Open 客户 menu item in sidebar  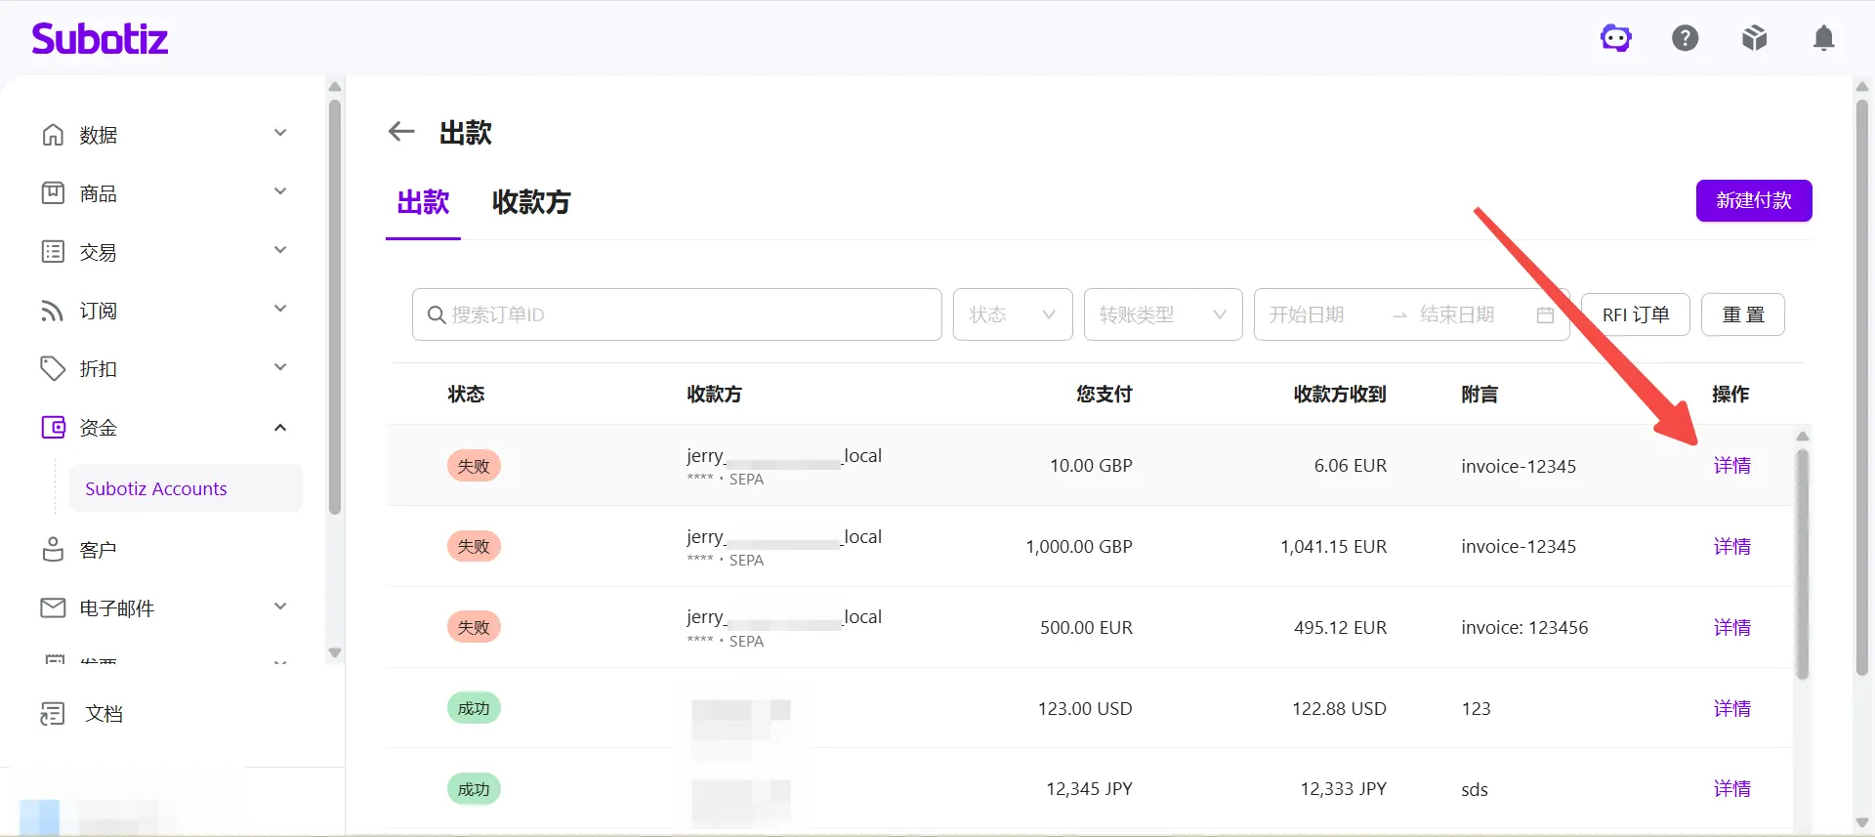(98, 550)
